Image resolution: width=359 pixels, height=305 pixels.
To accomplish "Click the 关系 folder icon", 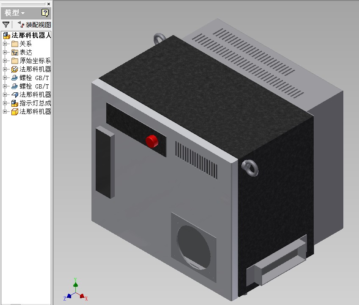I will 15,44.
